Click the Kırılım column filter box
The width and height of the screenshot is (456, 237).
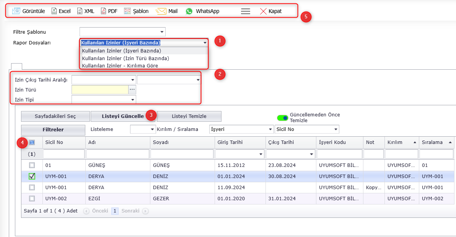pos(402,154)
